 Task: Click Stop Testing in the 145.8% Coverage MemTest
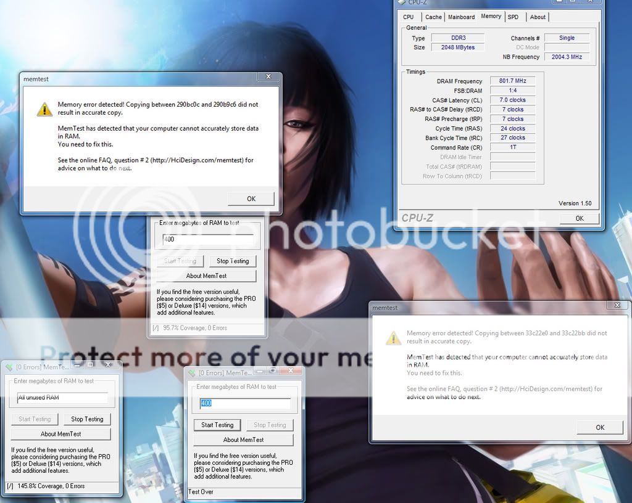(87, 419)
